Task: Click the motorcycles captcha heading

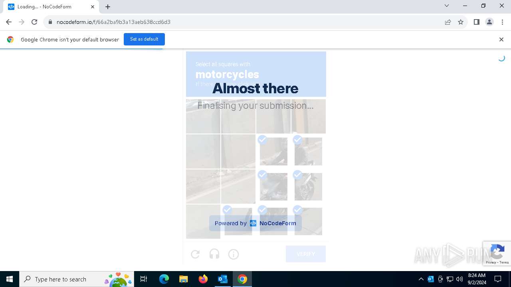Action: (x=227, y=74)
